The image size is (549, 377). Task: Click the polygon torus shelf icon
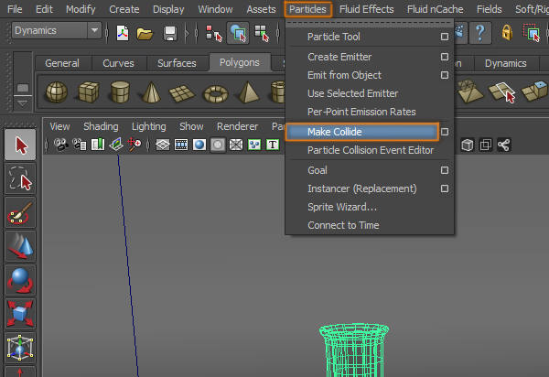click(x=215, y=92)
